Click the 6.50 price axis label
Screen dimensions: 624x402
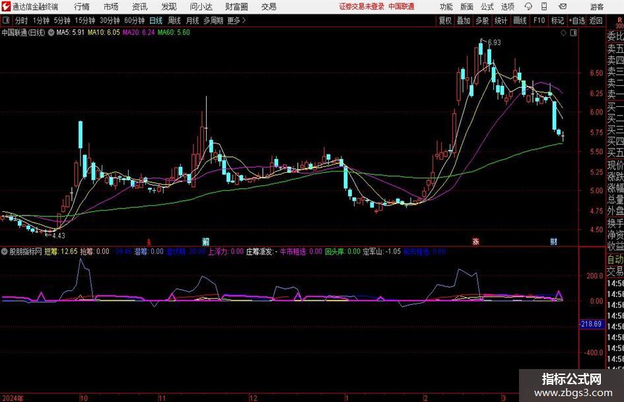coord(596,73)
